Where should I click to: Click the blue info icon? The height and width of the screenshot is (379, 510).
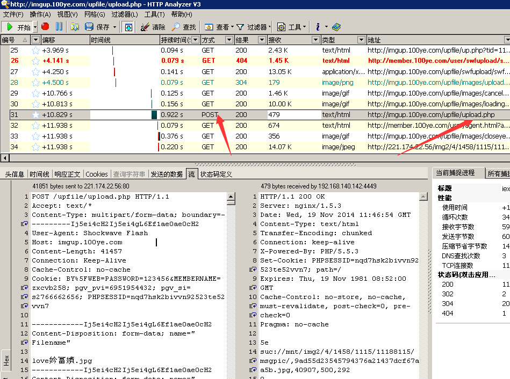pyautogui.click(x=318, y=27)
